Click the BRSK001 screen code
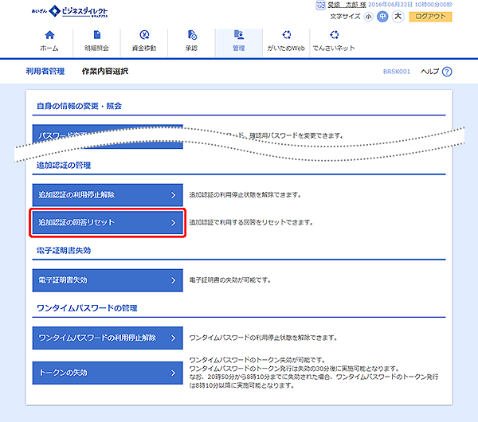The image size is (478, 422). [x=397, y=72]
